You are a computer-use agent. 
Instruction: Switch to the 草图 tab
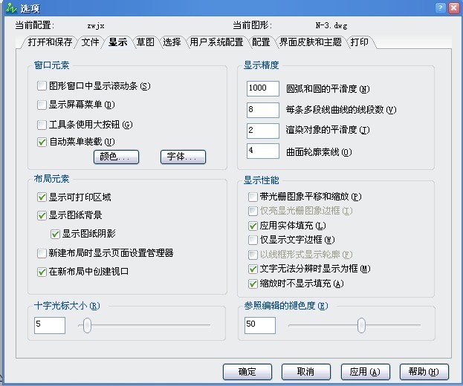click(x=145, y=42)
